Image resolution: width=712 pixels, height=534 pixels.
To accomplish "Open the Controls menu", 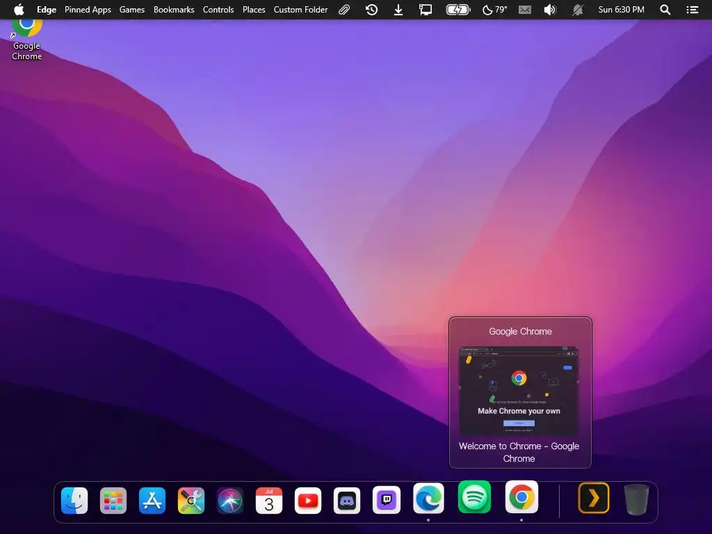I will coord(218,10).
